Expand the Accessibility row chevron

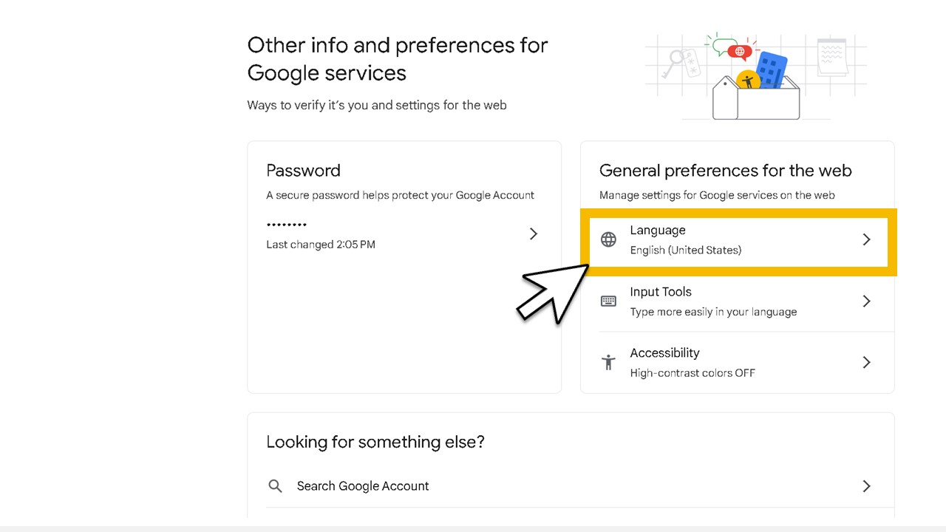(x=867, y=362)
